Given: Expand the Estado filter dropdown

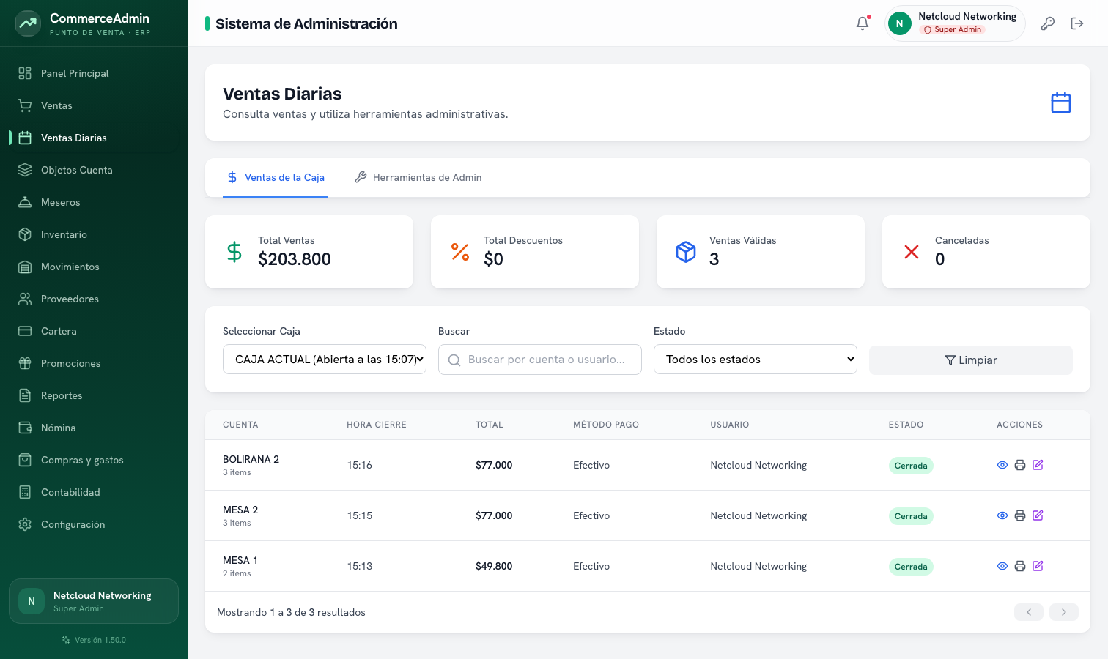Looking at the screenshot, I should point(756,360).
